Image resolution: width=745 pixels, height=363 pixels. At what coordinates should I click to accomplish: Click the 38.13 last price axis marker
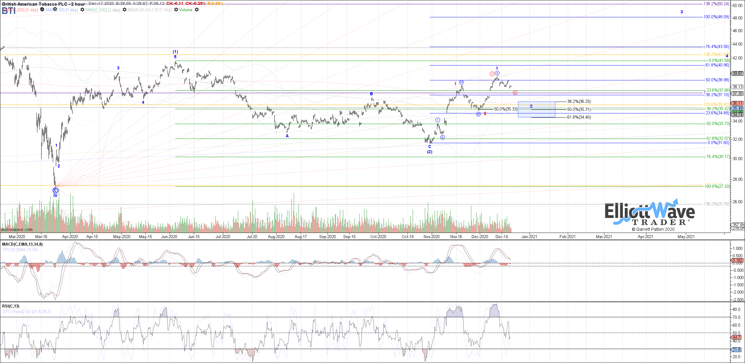(x=737, y=87)
